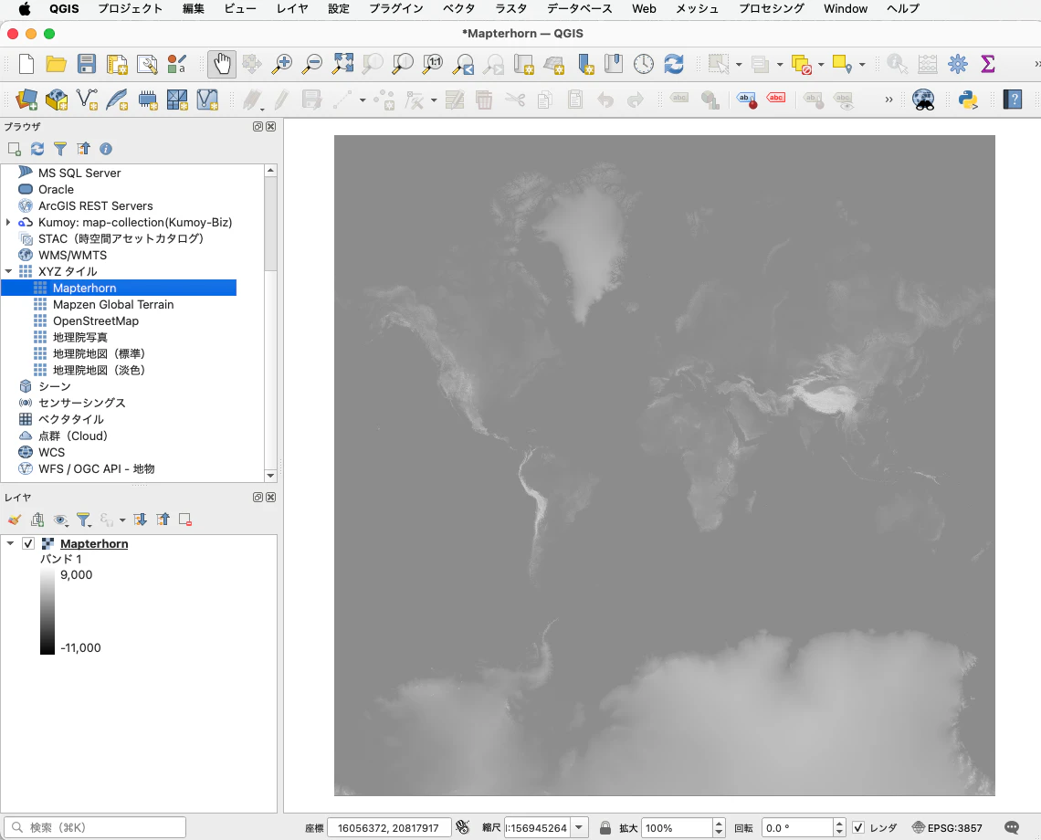
Task: Open the digitizing tool dropdown arrow
Action: 363,100
